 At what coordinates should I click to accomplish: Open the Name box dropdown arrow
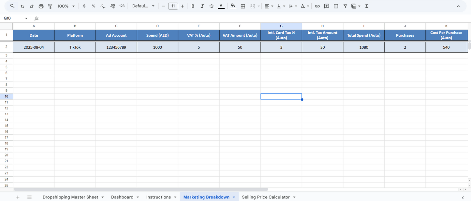click(26, 19)
